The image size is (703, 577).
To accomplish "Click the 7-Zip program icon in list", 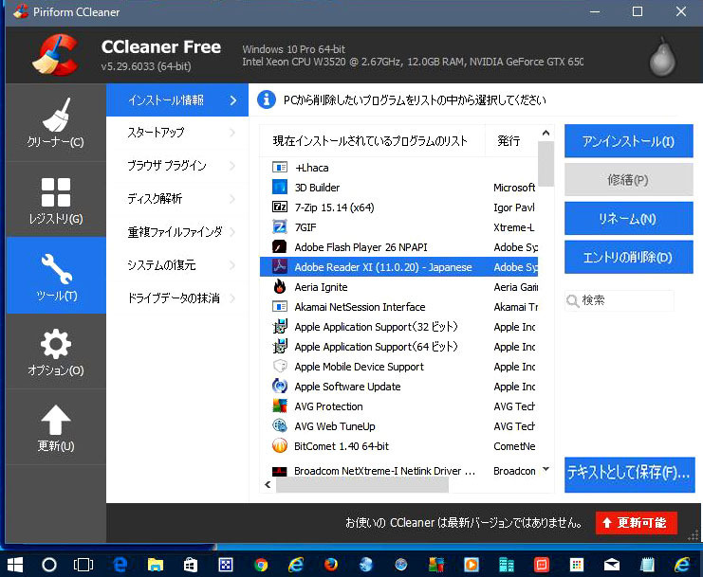I will click(280, 207).
